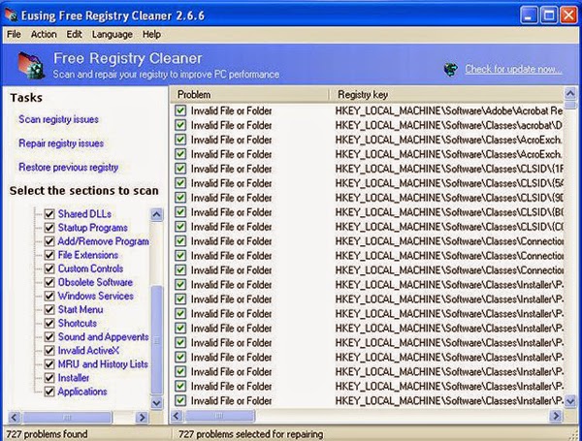Open the Language menu
Screen dimensions: 582x441
pyautogui.click(x=113, y=35)
